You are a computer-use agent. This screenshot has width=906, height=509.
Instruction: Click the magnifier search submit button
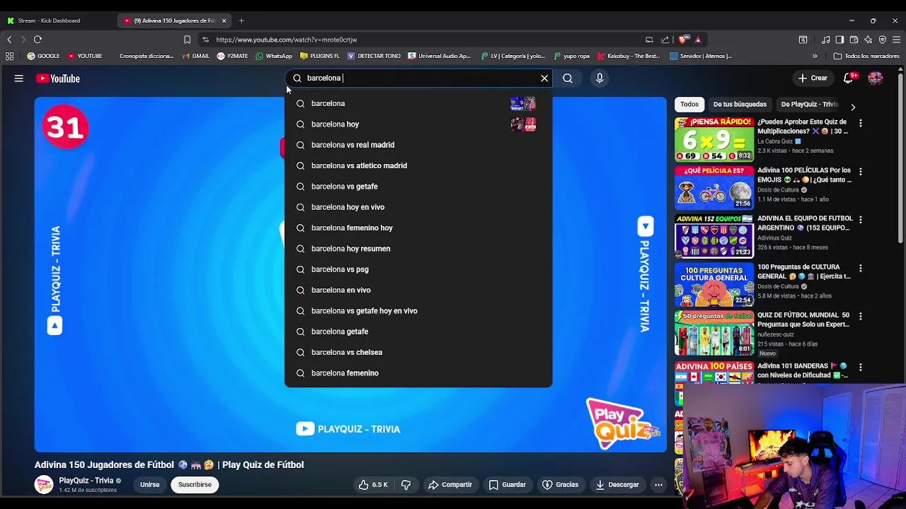pos(568,78)
